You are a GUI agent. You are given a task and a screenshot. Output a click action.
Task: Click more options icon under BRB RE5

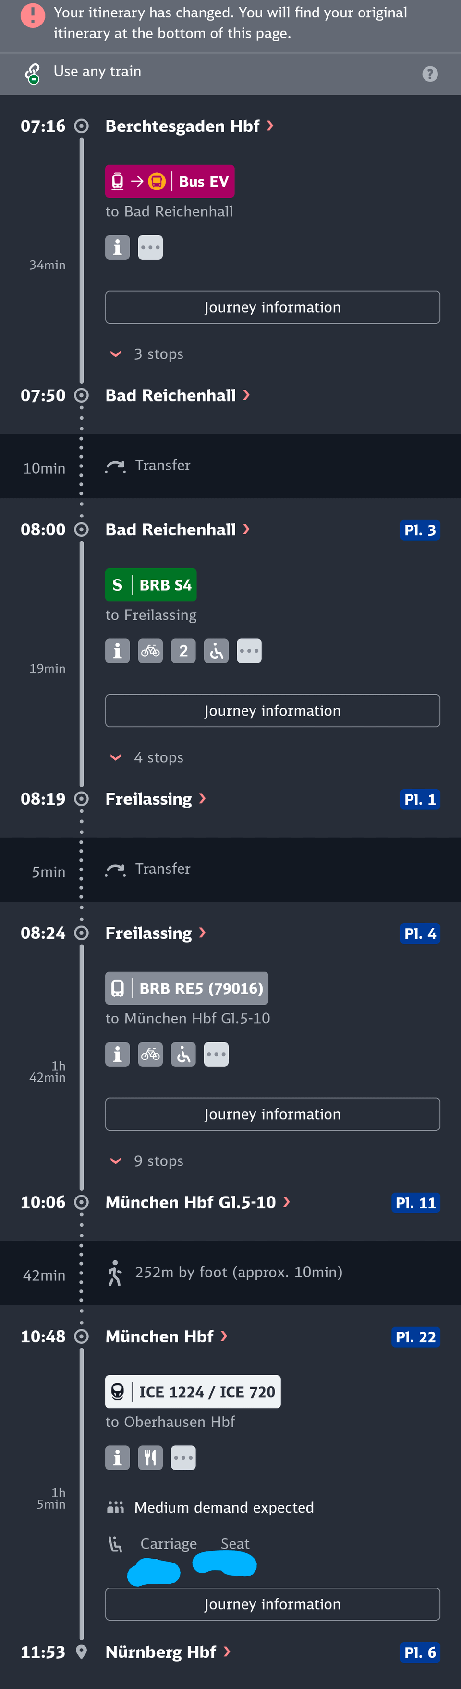[216, 1054]
